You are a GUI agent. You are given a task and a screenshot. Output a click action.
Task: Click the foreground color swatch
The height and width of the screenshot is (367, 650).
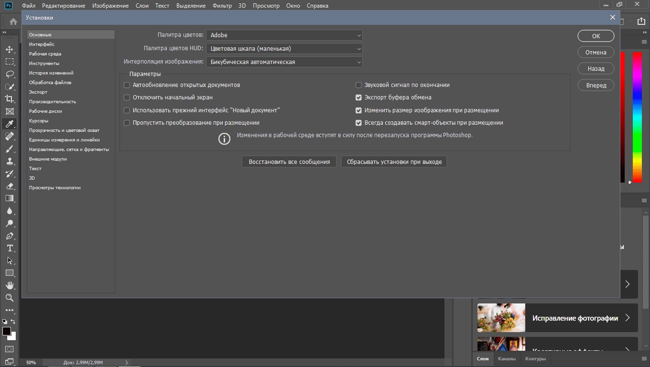tap(7, 331)
